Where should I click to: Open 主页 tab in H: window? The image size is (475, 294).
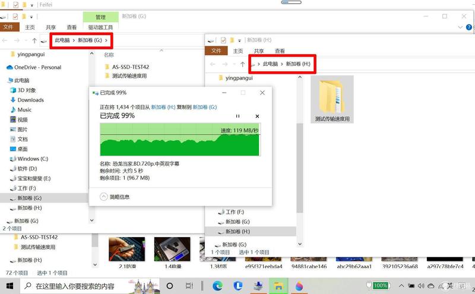pyautogui.click(x=238, y=51)
